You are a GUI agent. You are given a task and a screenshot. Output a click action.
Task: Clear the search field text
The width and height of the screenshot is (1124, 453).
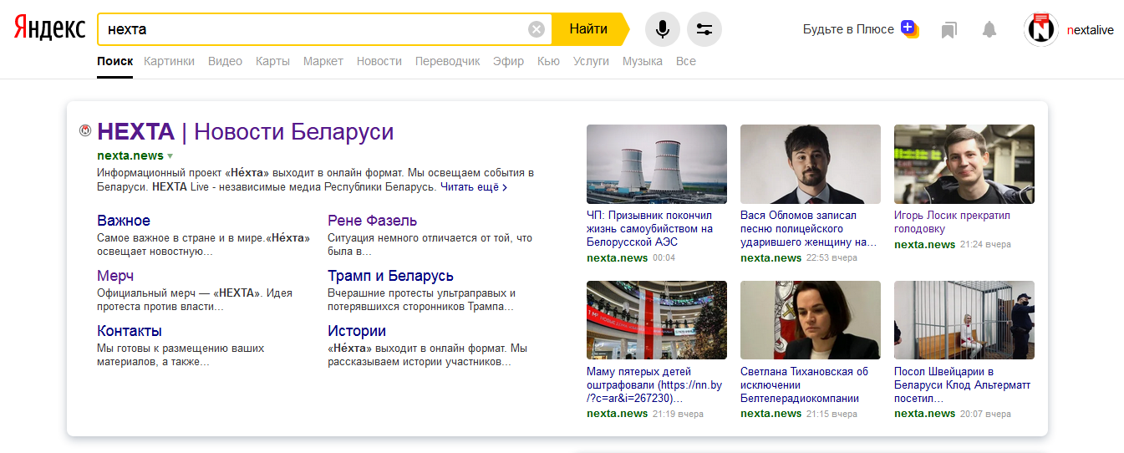537,29
